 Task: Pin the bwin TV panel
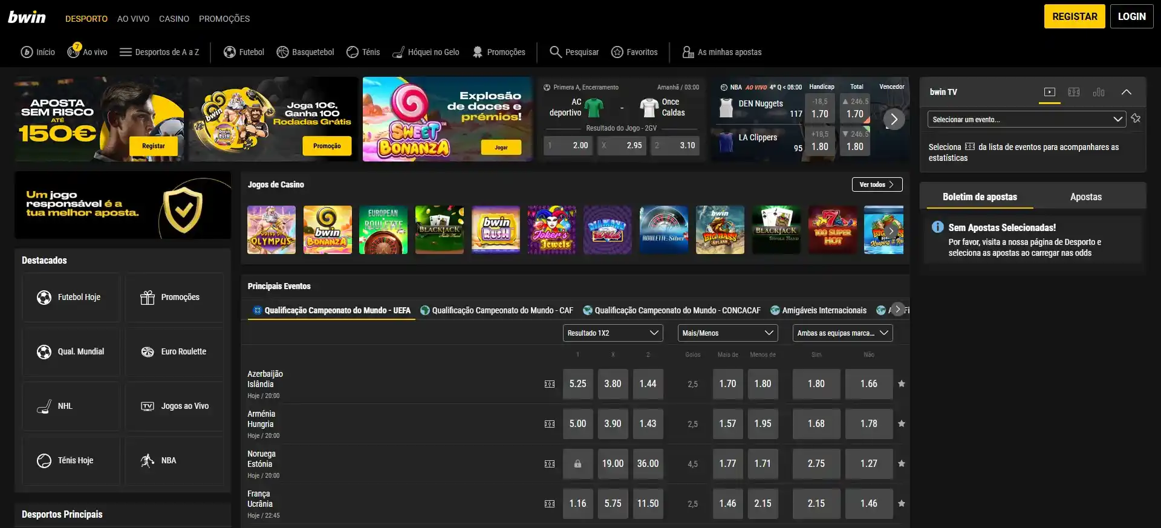[1136, 119]
